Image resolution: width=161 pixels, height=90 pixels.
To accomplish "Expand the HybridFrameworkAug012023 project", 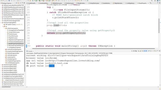I will 1,20.
